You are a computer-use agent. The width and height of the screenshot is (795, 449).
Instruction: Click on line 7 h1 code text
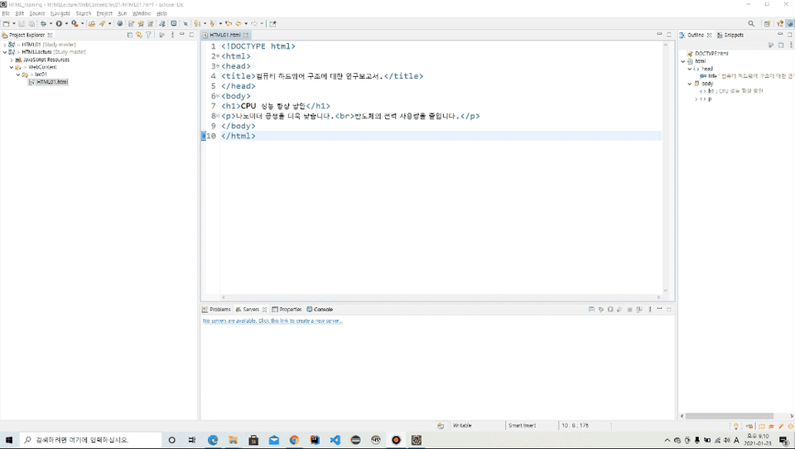[x=276, y=106]
